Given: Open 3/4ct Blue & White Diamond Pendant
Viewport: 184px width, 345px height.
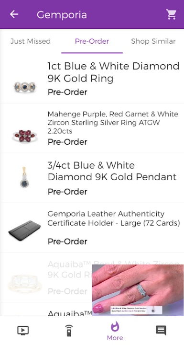Looking at the screenshot, I should [92, 178].
